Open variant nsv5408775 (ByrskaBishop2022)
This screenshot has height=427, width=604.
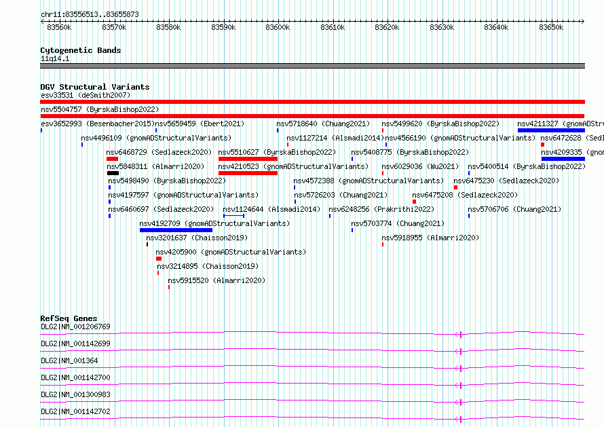(x=410, y=152)
